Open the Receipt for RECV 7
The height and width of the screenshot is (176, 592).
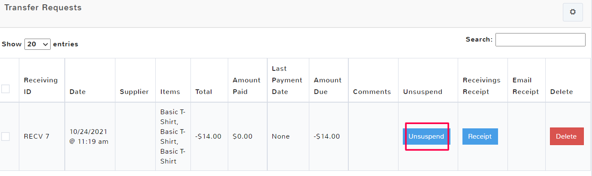480,137
